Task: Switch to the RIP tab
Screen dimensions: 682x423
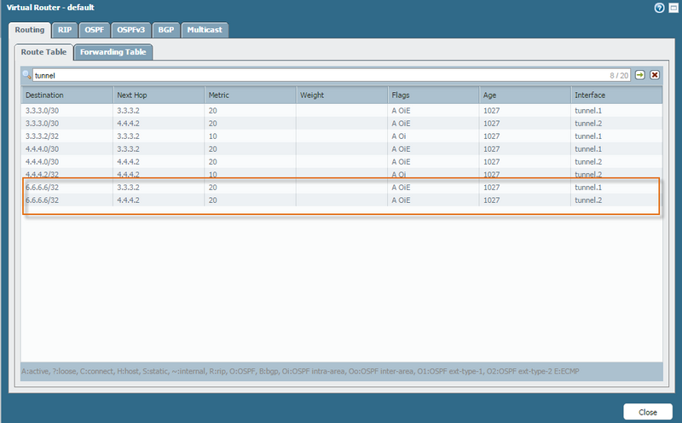Action: pos(65,30)
